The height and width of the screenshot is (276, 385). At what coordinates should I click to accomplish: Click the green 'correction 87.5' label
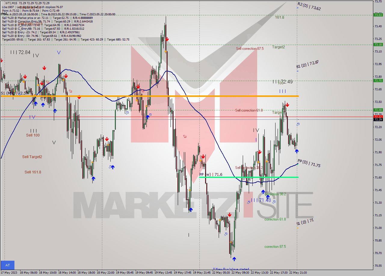pyautogui.click(x=275, y=247)
